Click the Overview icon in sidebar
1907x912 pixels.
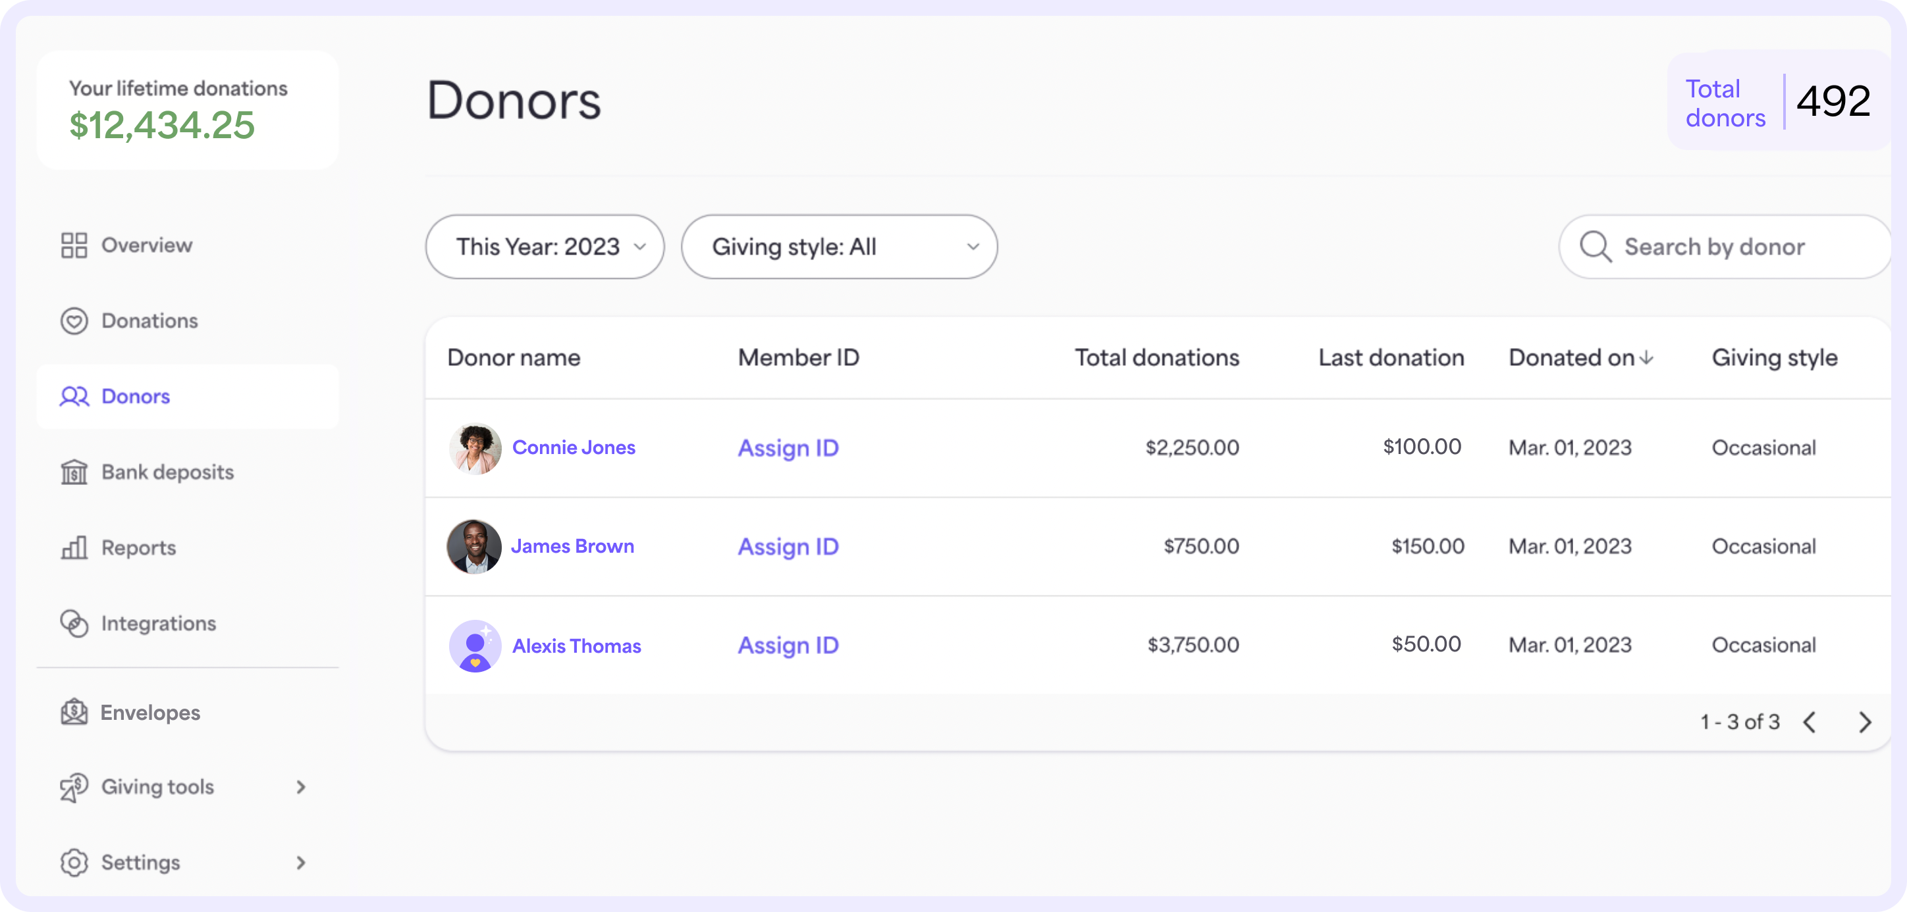(x=73, y=244)
